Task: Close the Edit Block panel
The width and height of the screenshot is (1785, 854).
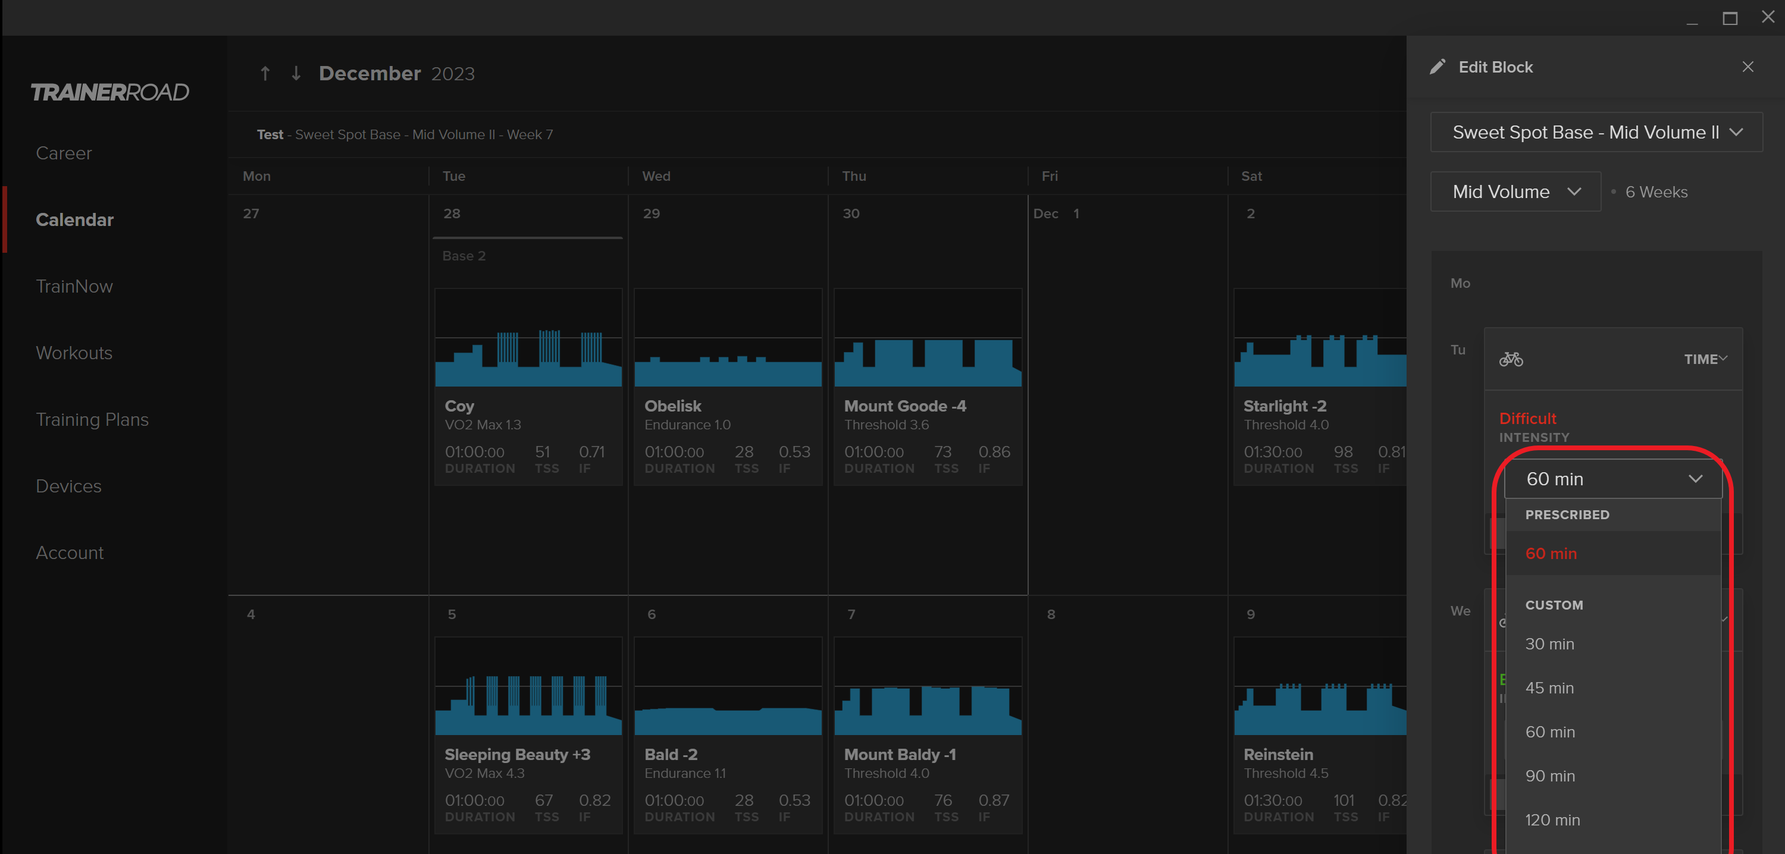Action: coord(1748,67)
